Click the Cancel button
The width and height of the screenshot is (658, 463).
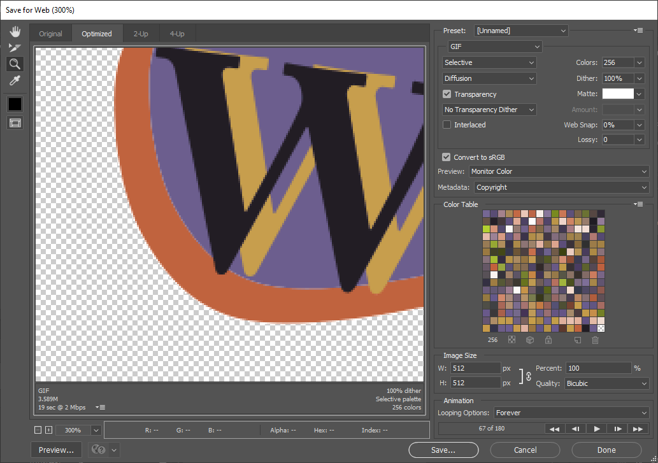coord(525,450)
